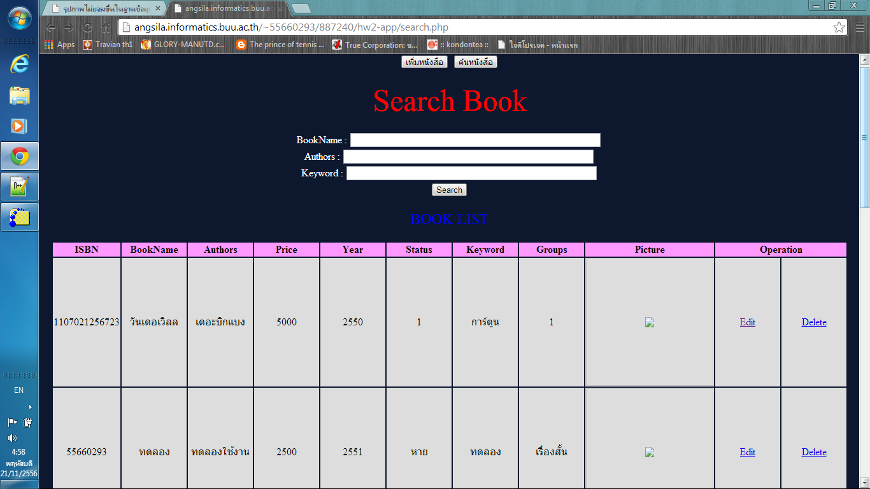Click the vertical scrollbar thumb

865,136
